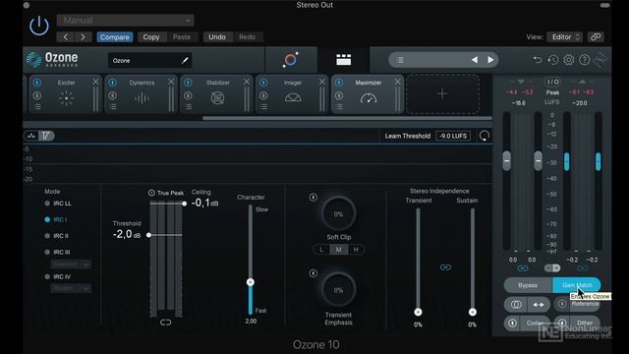Open the Master Assistant icon
Screen dimensions: 629x354
point(291,60)
